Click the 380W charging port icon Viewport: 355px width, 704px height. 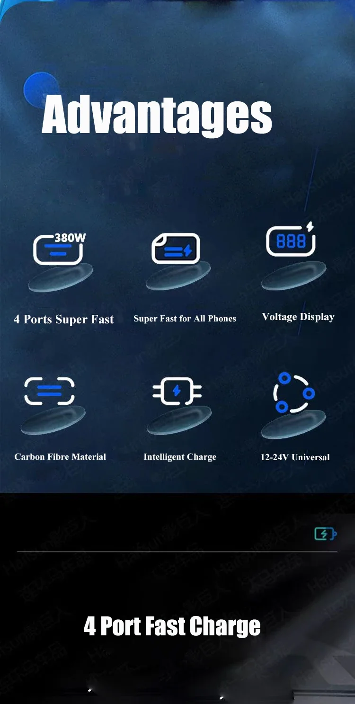(59, 248)
